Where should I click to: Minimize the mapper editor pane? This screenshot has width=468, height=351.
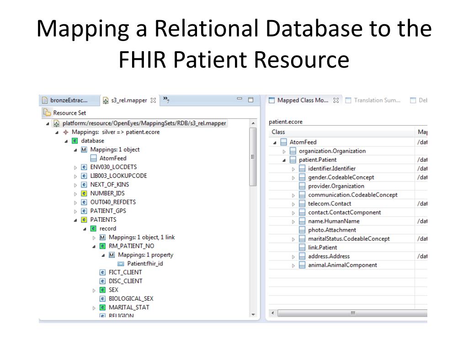(x=239, y=99)
